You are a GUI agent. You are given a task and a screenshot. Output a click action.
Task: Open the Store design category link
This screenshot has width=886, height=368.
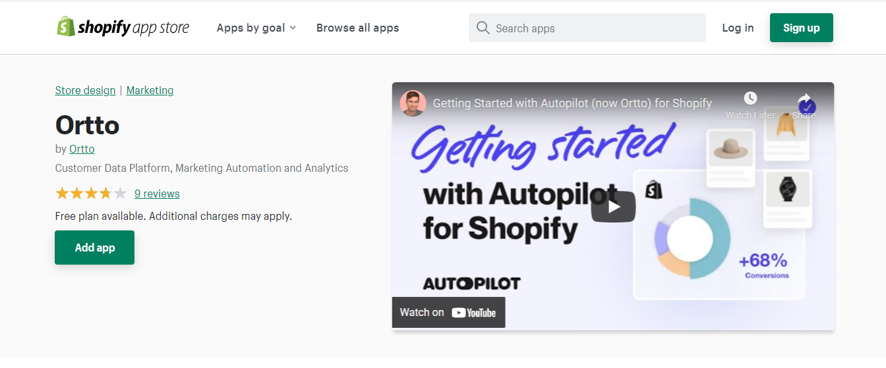coord(85,90)
